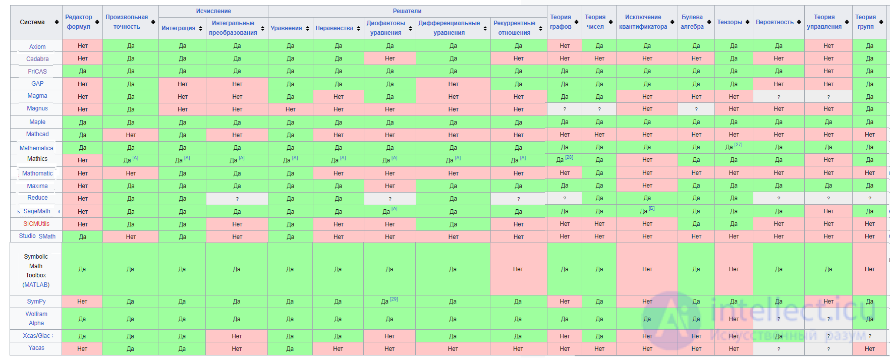Open the Maxima system link
Viewport: 890px width, 360px height.
(37, 186)
